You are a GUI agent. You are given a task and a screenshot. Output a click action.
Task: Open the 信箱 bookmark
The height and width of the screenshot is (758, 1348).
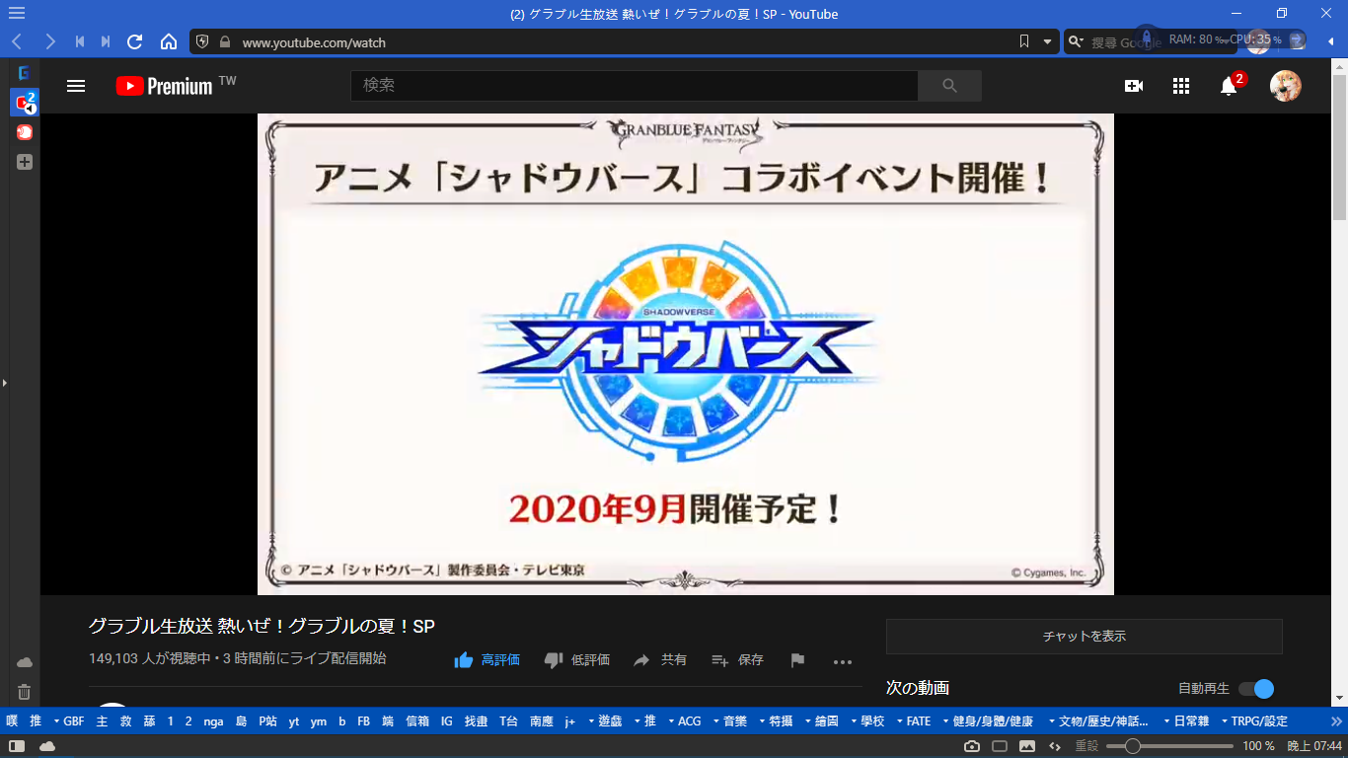point(417,721)
